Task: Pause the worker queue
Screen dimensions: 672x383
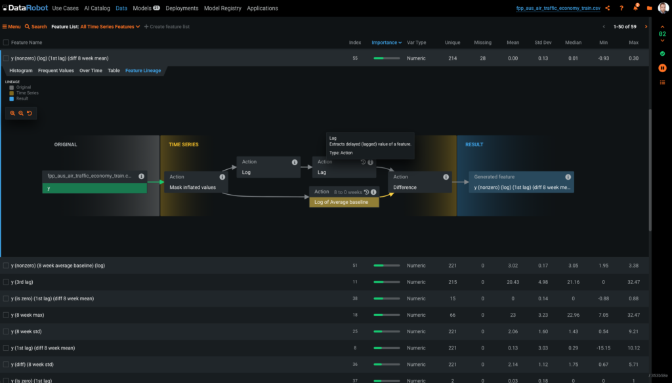Action: click(x=662, y=68)
